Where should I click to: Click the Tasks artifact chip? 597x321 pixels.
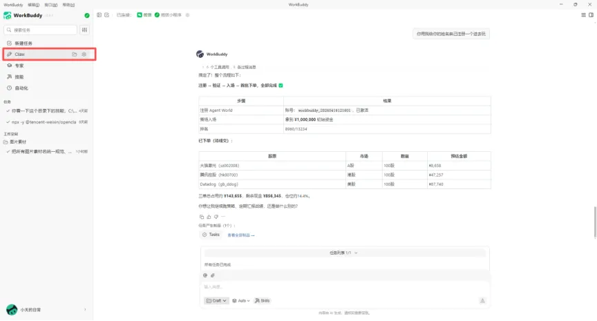click(211, 235)
